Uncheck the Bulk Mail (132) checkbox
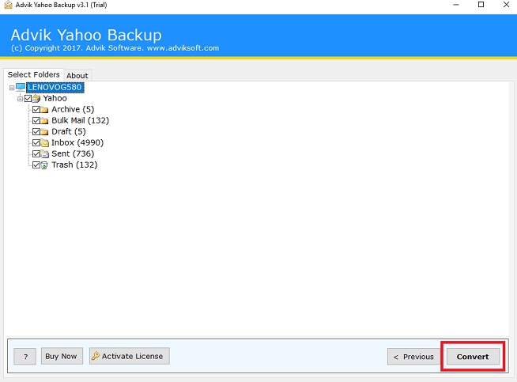517x382 pixels. point(36,120)
